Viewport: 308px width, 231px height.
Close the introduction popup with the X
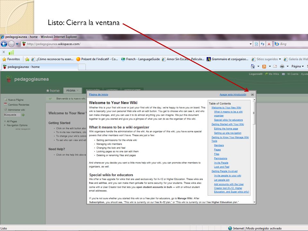pyautogui.click(x=252, y=94)
